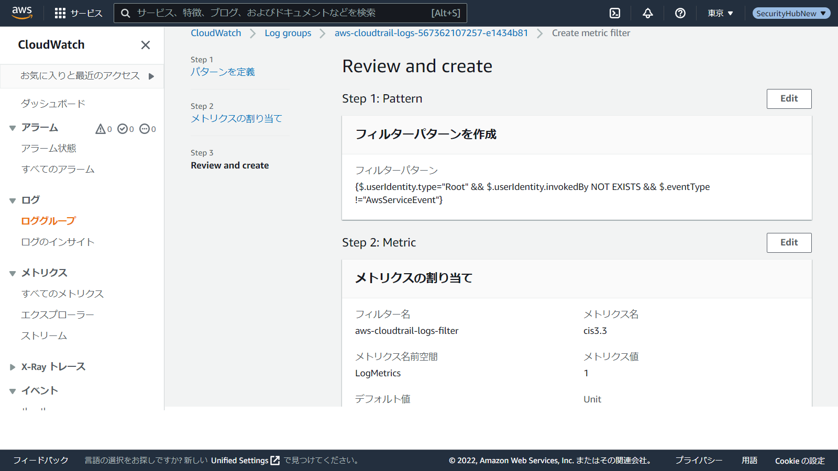Launch CloudShell terminal icon
Image resolution: width=838 pixels, height=471 pixels.
pos(615,13)
